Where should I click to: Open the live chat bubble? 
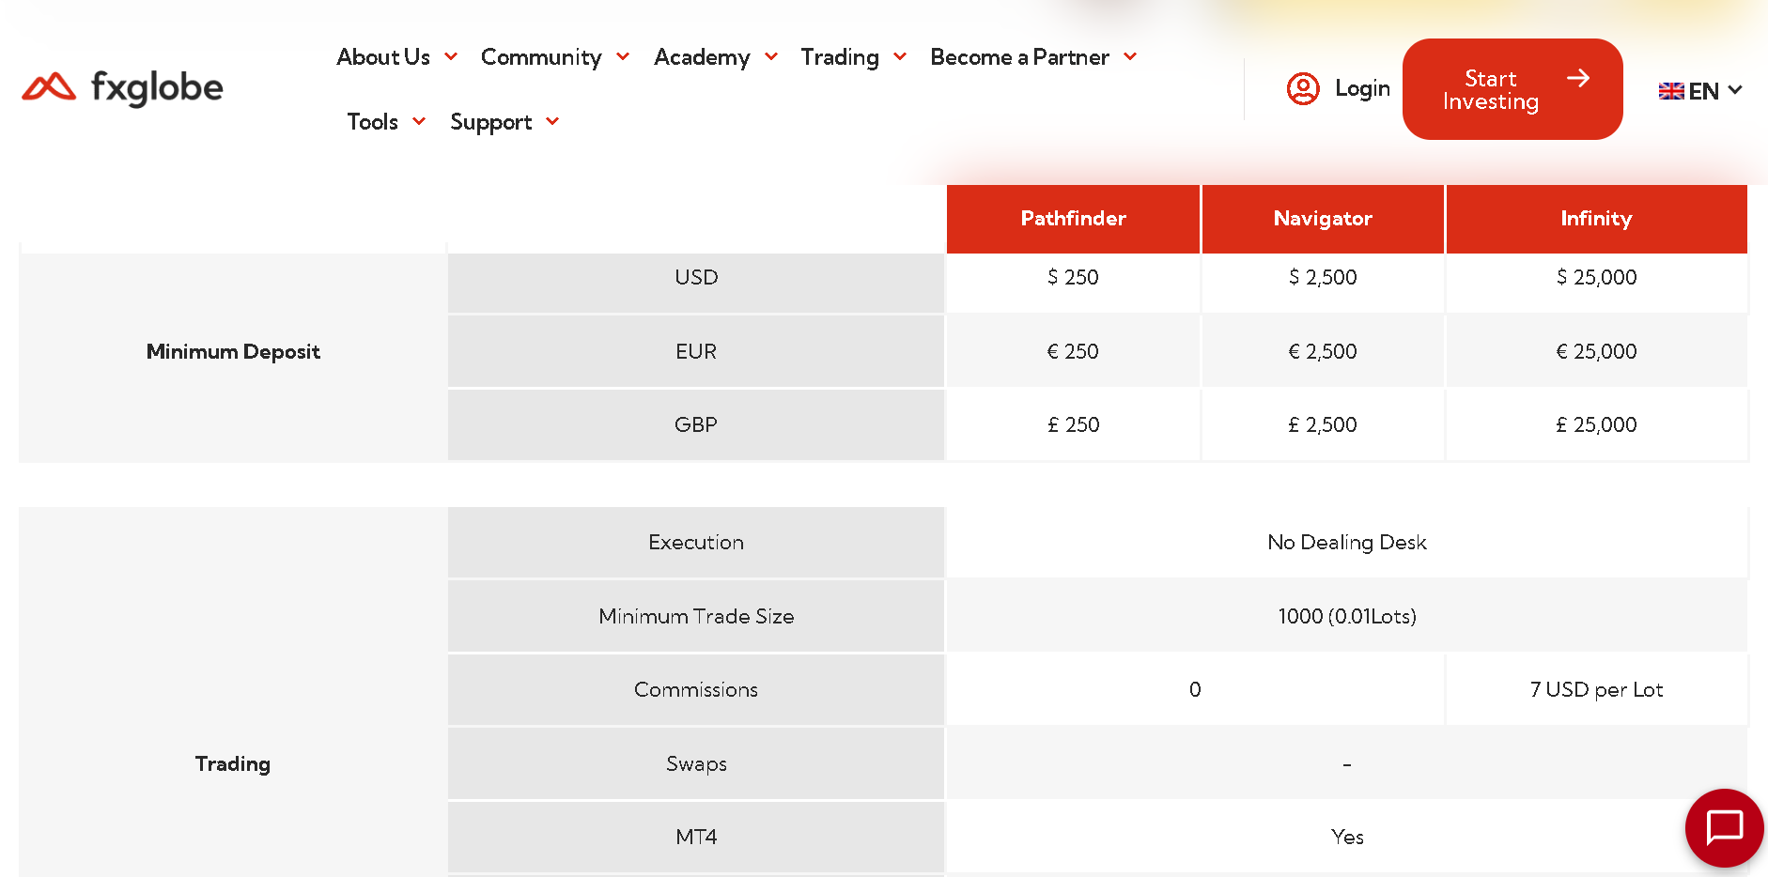tap(1724, 828)
